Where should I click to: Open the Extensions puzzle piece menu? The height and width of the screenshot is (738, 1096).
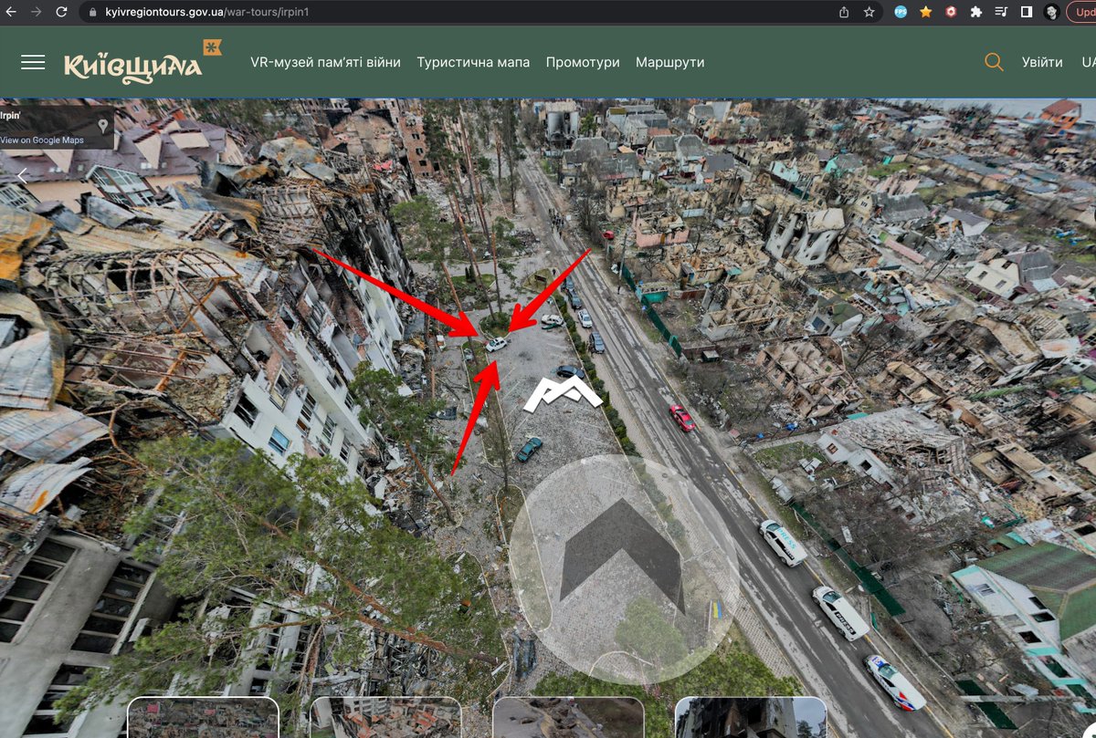click(976, 12)
